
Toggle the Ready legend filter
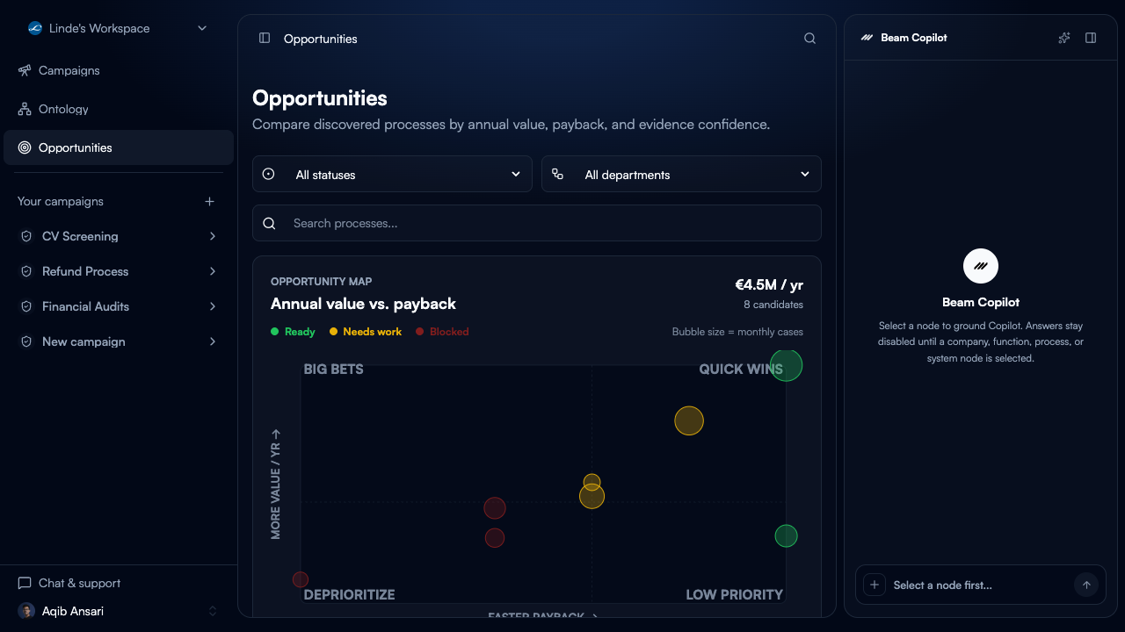293,332
